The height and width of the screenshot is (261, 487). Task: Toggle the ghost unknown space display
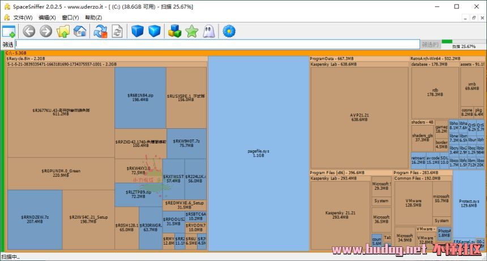point(208,31)
